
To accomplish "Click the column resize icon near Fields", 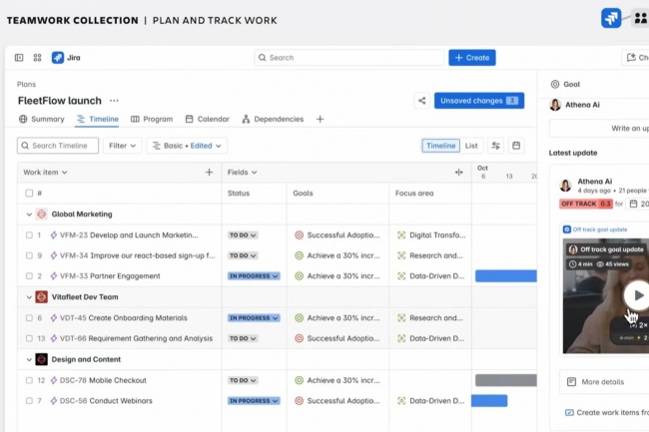I will pyautogui.click(x=458, y=173).
